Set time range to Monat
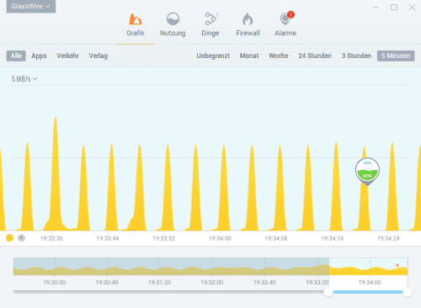 tap(249, 56)
